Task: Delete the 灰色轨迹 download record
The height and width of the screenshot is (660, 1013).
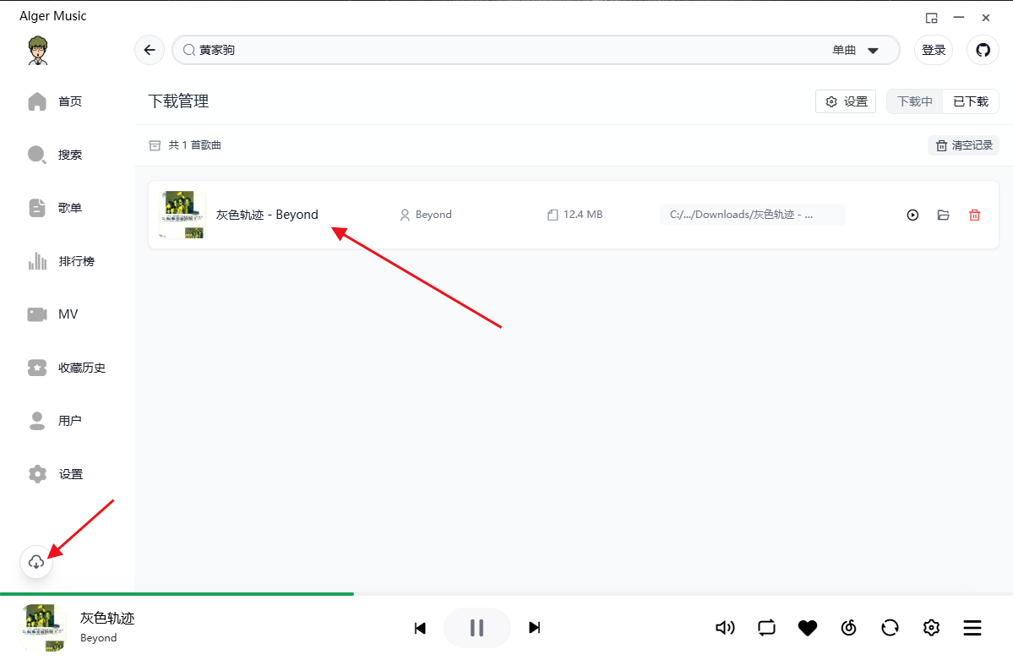Action: click(x=974, y=215)
